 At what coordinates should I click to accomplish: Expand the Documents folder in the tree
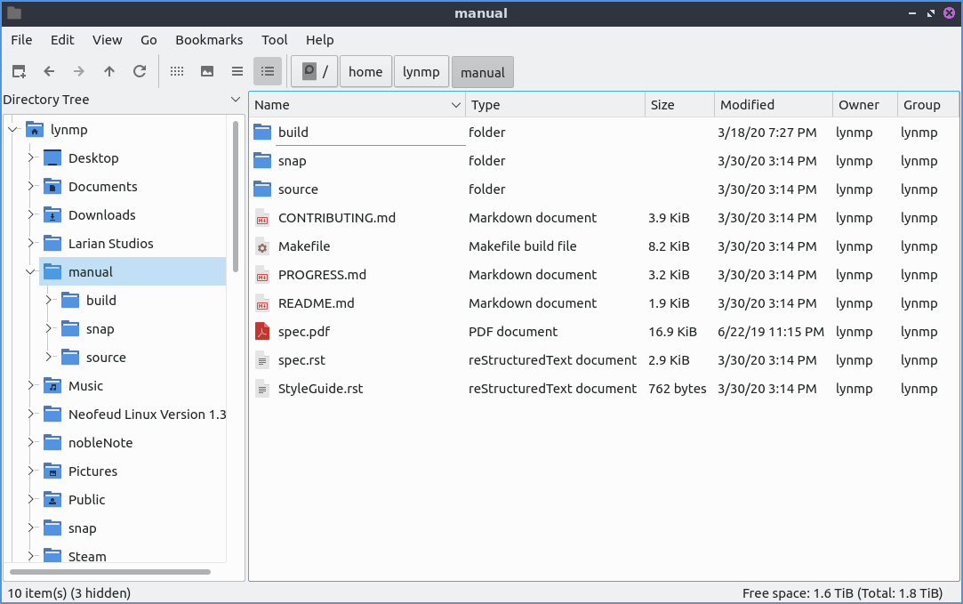(x=30, y=187)
